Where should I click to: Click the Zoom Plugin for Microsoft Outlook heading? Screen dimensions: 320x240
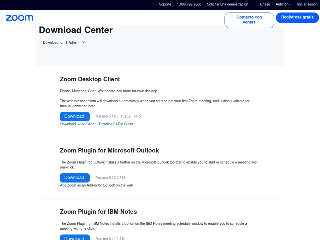(109, 150)
